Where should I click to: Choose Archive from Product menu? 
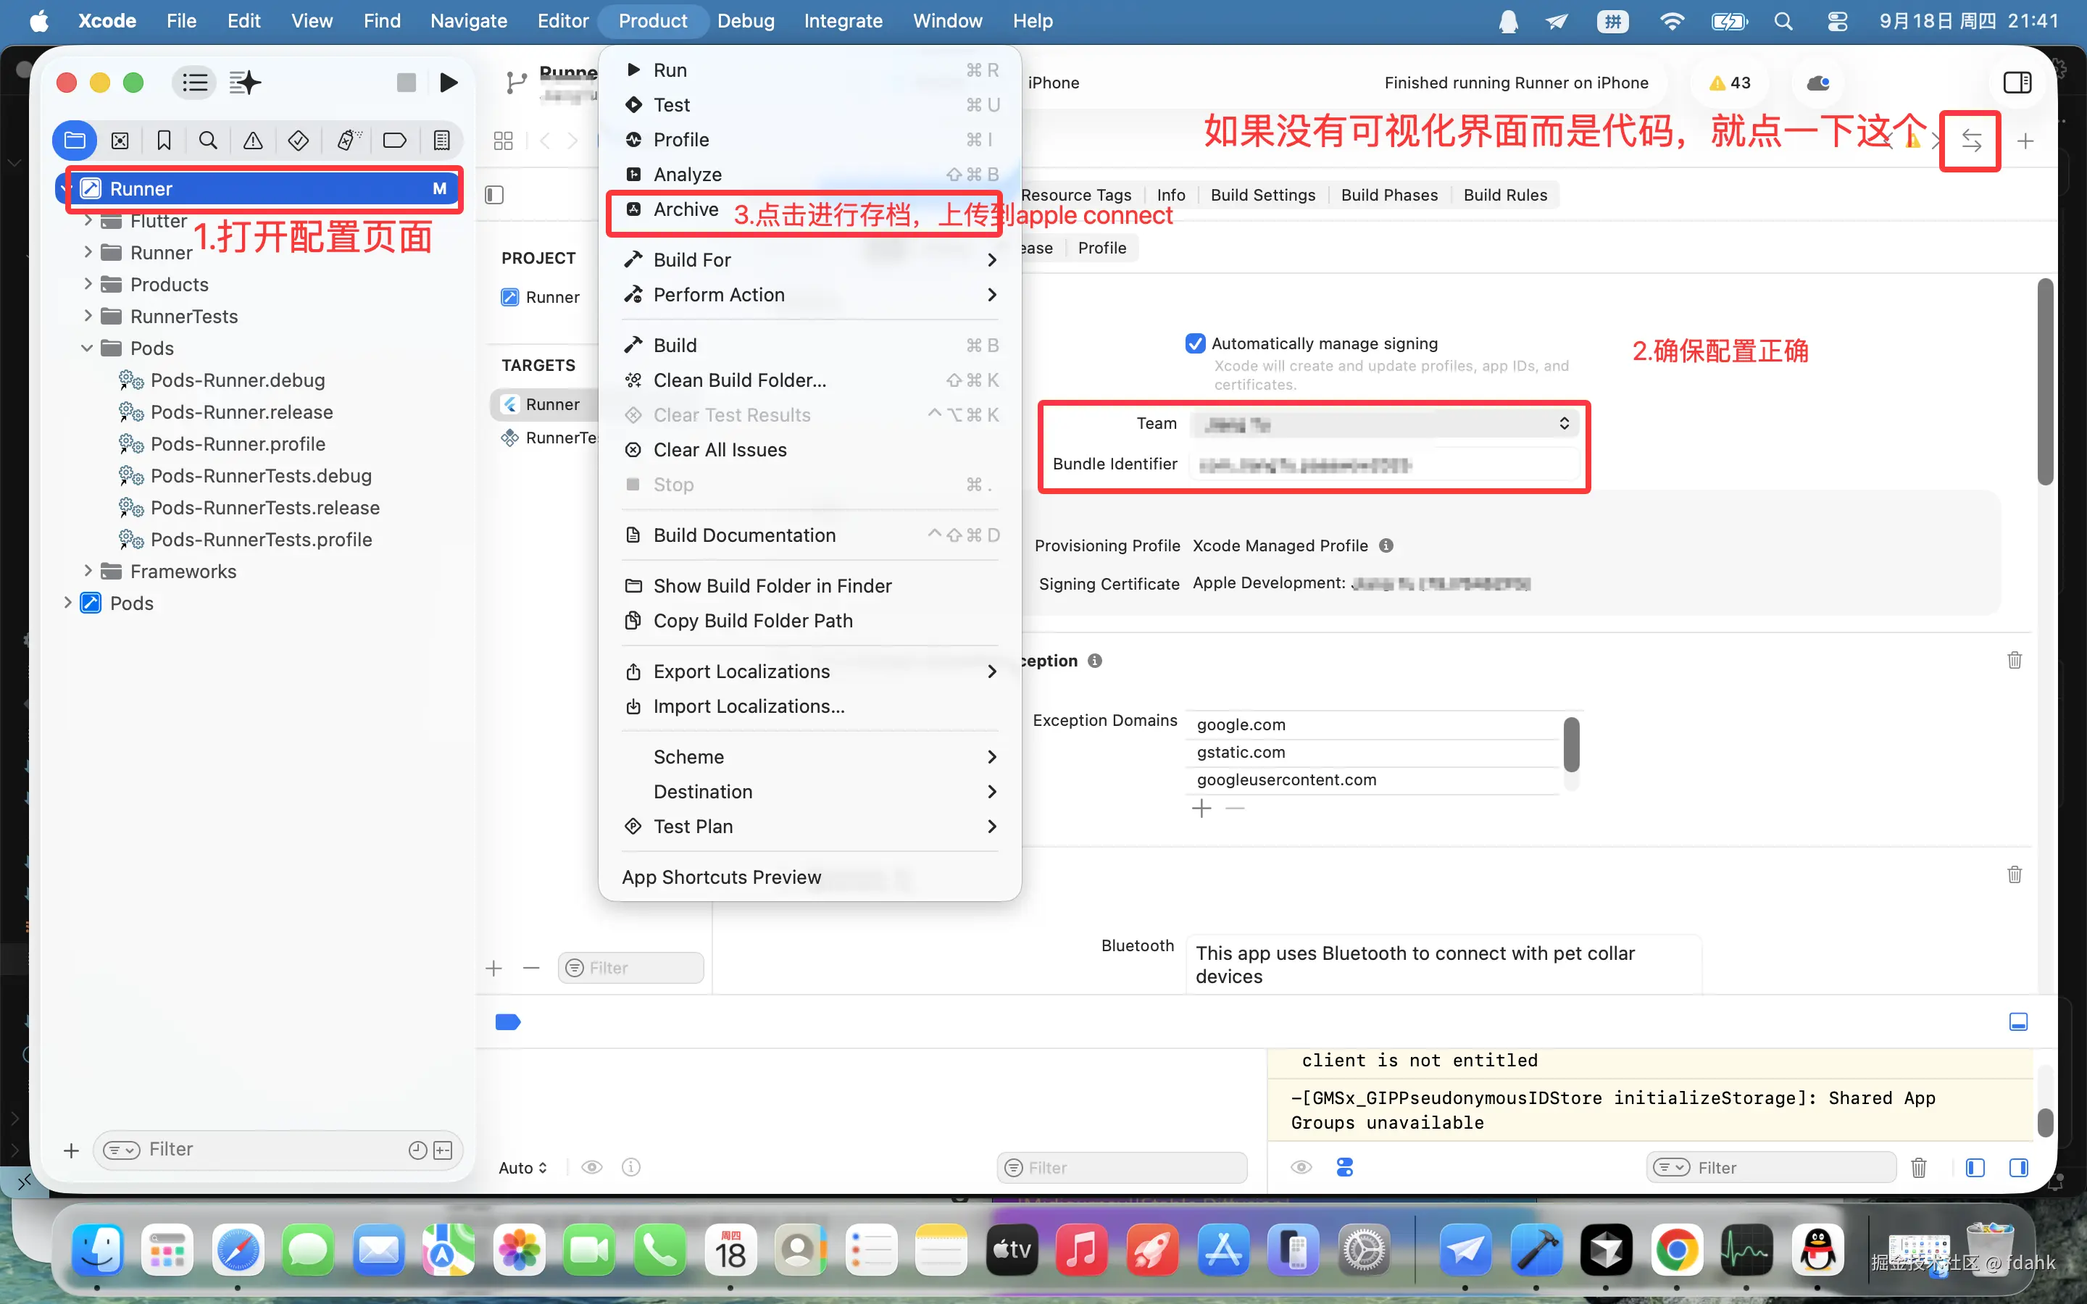pos(686,209)
